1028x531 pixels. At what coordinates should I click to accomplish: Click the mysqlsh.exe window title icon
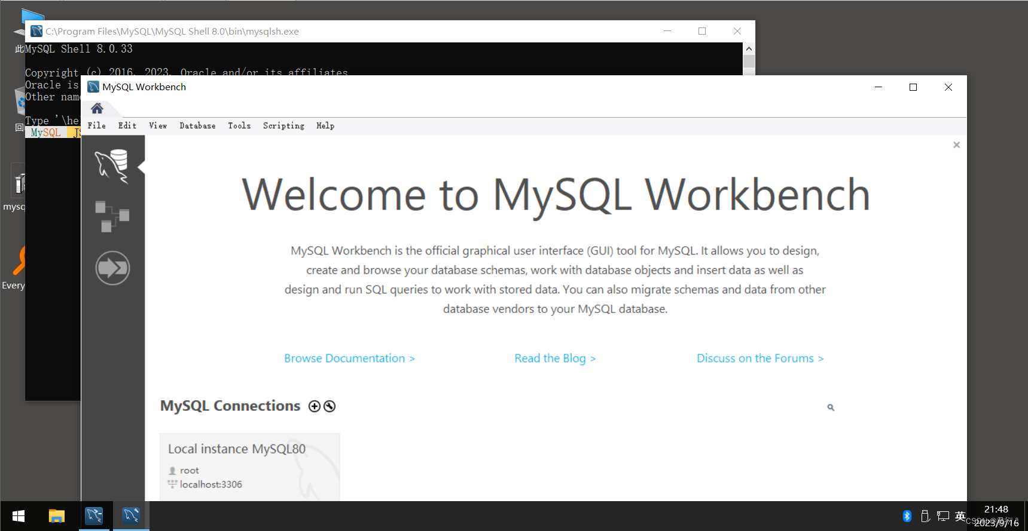37,31
